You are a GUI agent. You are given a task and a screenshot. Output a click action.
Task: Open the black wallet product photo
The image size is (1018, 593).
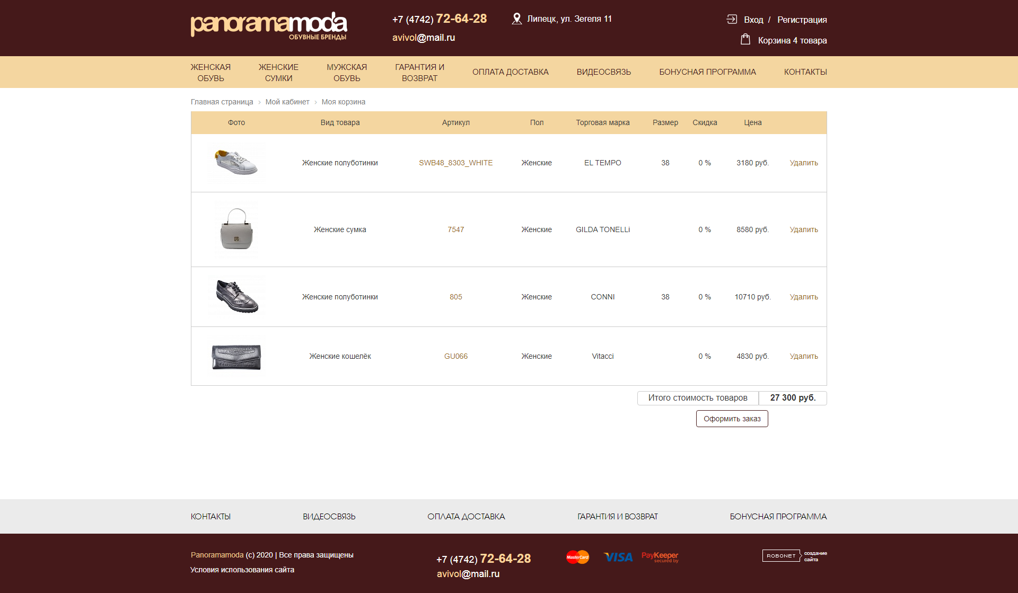(236, 357)
